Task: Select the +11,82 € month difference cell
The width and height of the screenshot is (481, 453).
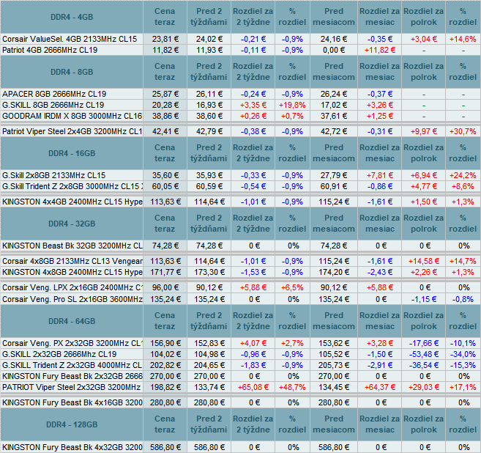Action: click(x=380, y=50)
